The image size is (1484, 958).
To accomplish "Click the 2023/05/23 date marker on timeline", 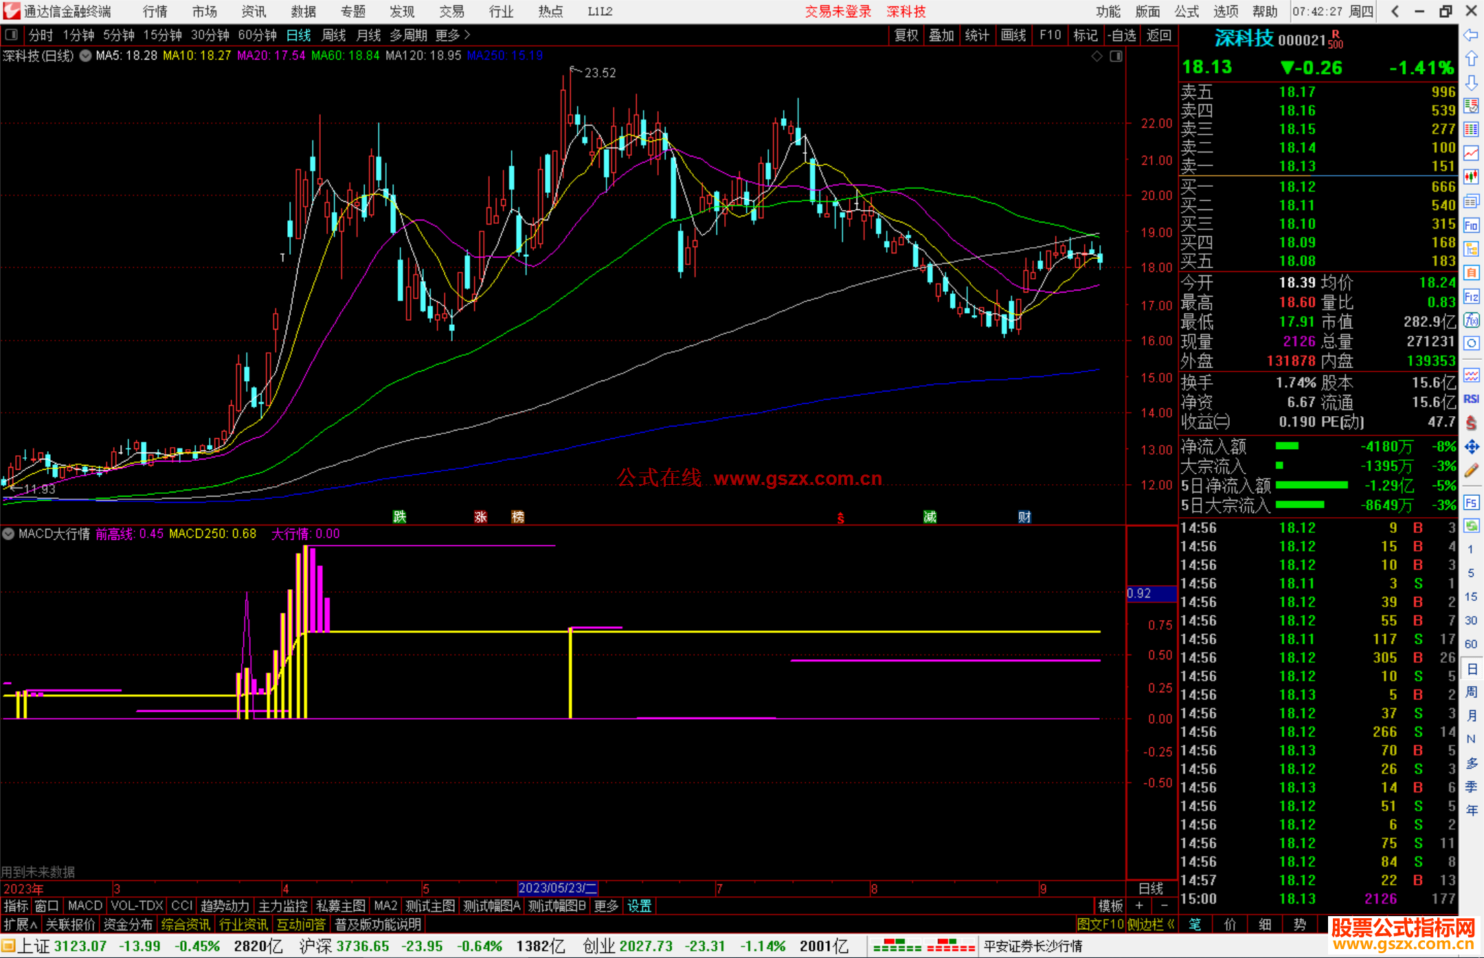I will click(x=557, y=889).
